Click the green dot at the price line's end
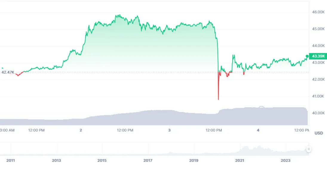This screenshot has height=169, width=327. pyautogui.click(x=307, y=56)
